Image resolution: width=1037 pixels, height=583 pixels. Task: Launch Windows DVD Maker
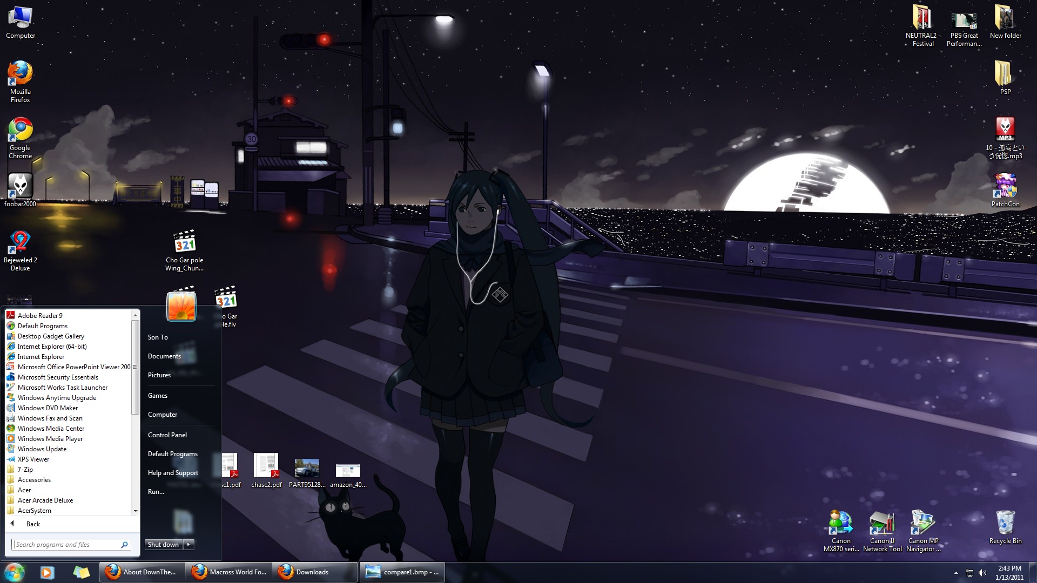[69, 408]
